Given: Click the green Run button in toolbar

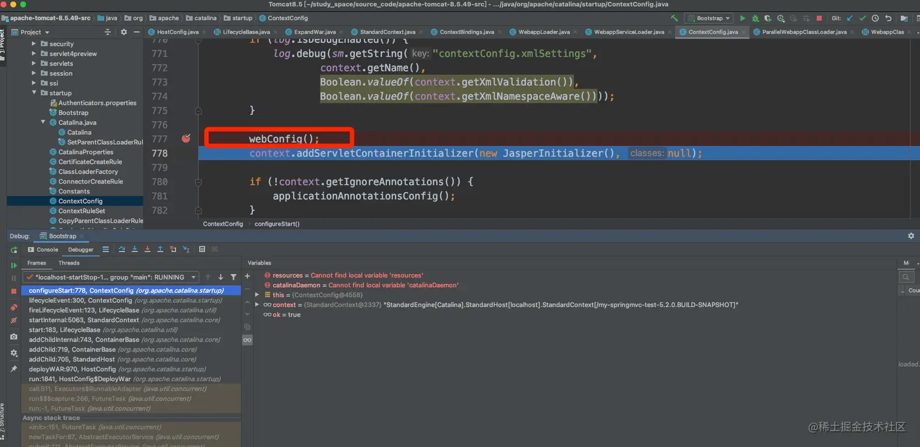Looking at the screenshot, I should click(x=742, y=18).
